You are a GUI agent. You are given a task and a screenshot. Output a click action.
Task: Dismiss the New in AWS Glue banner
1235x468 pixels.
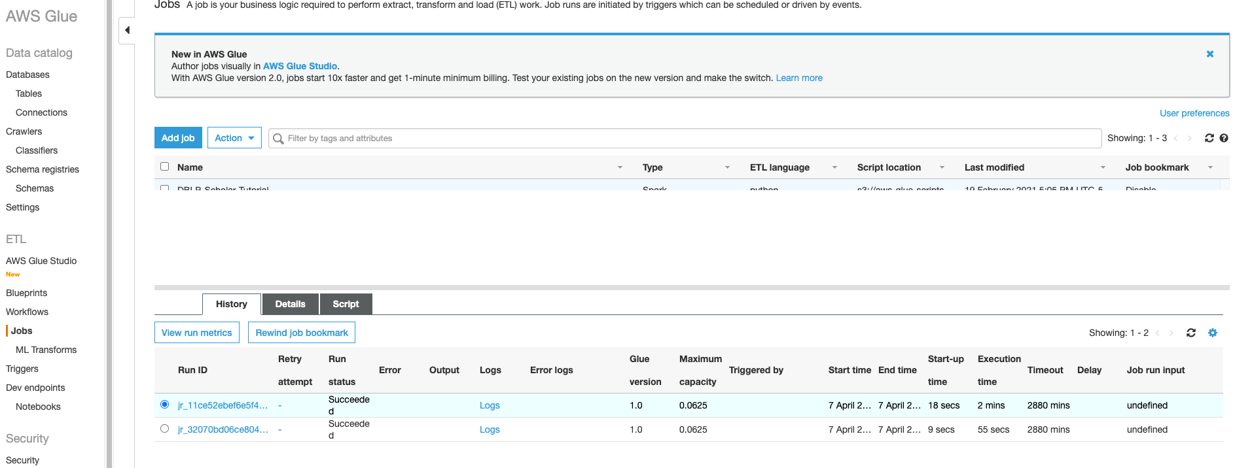1209,54
